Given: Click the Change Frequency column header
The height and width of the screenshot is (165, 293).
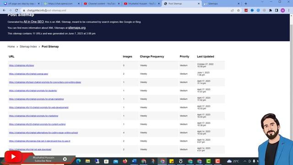Looking at the screenshot, I should 152,56.
